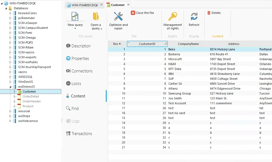Run Optimize and repair tool
The width and height of the screenshot is (272, 162).
118,17
